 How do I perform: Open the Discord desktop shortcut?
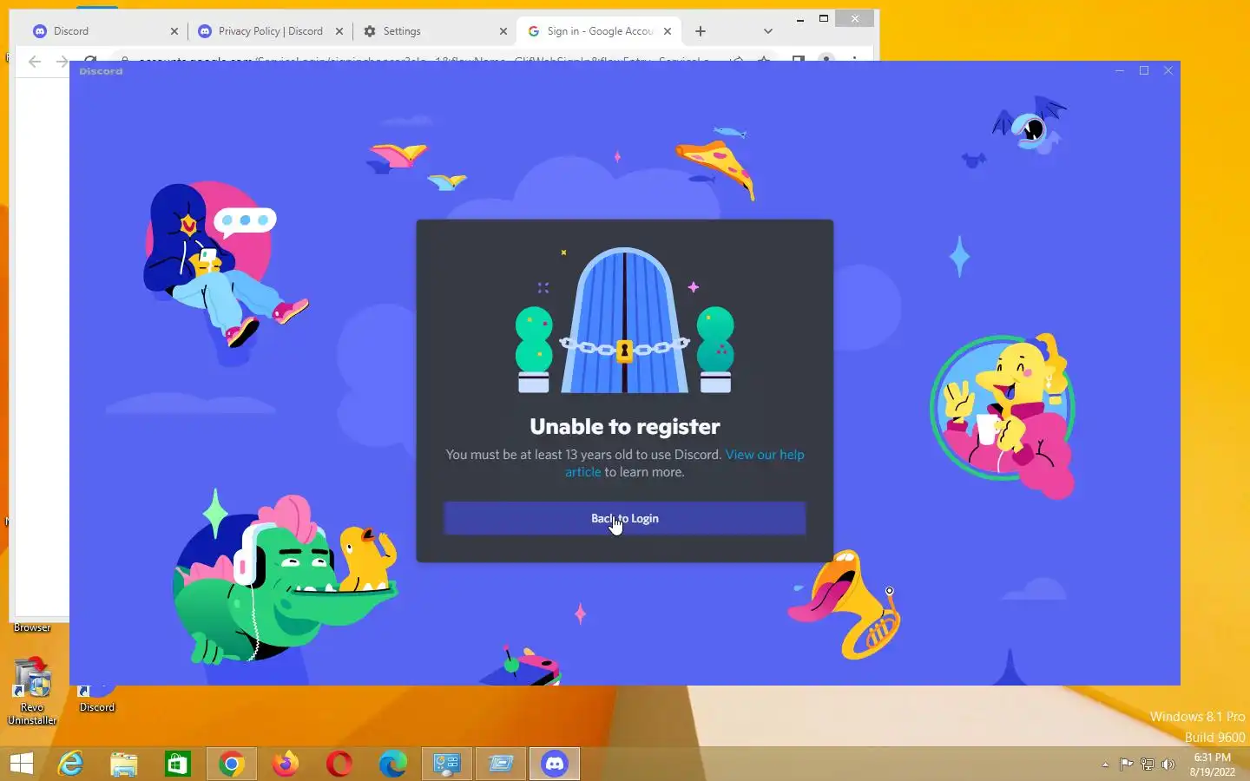pos(96,699)
